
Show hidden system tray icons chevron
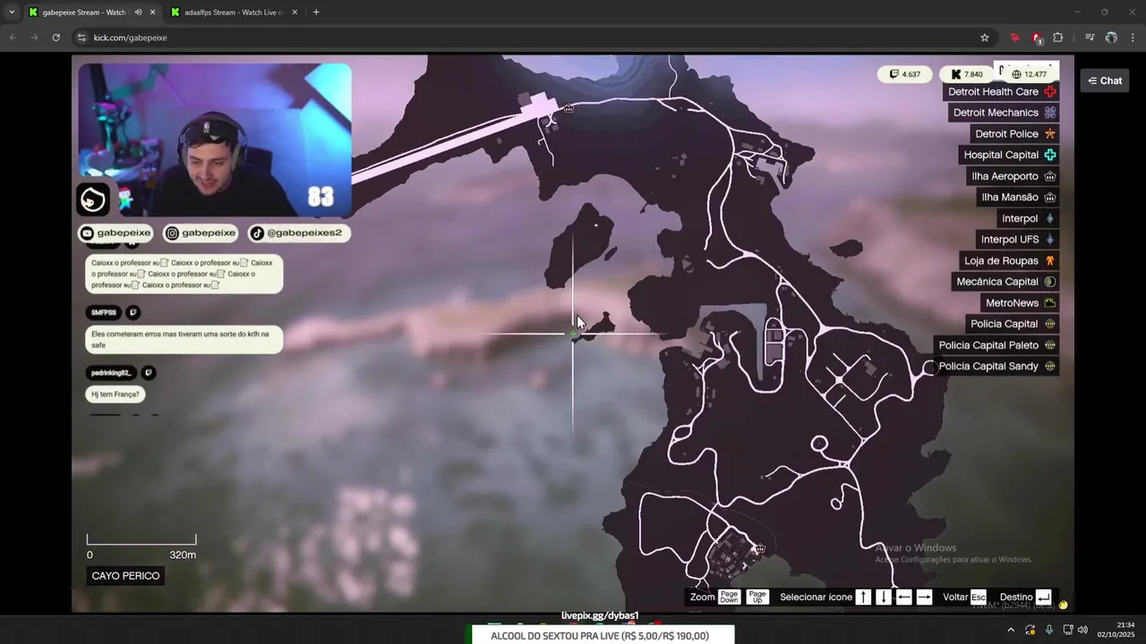1011,630
